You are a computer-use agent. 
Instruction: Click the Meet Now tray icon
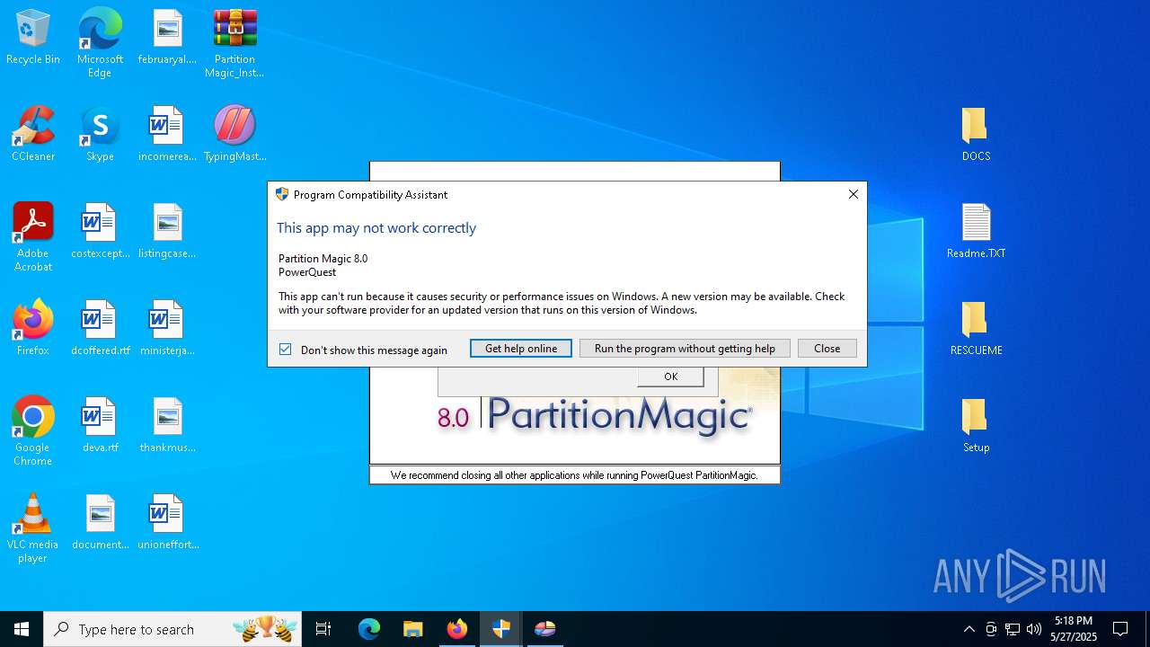coord(991,629)
